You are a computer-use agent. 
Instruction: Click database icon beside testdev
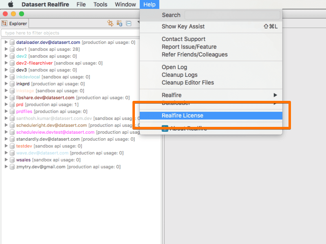[12, 146]
